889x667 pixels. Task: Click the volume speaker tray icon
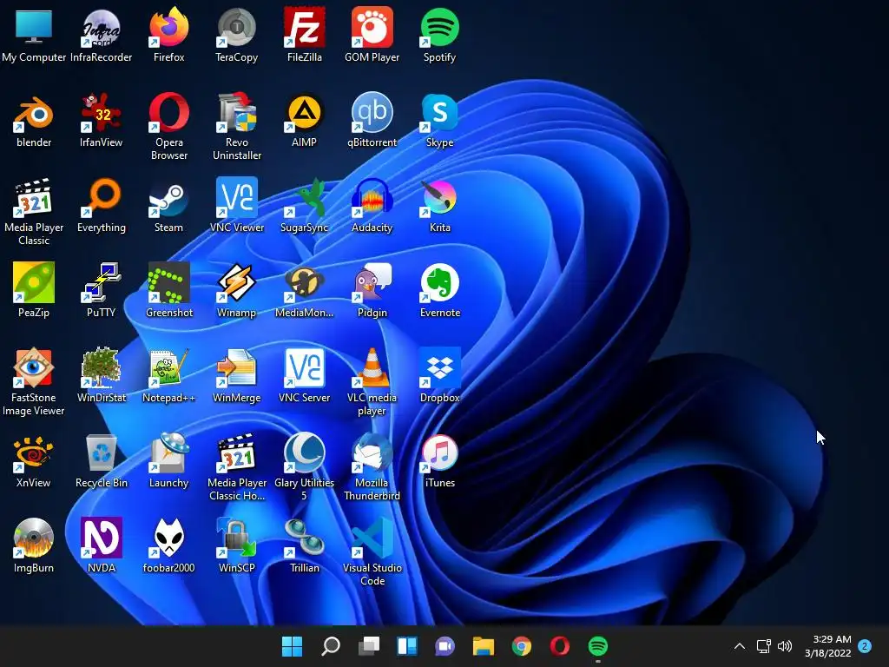pos(785,646)
